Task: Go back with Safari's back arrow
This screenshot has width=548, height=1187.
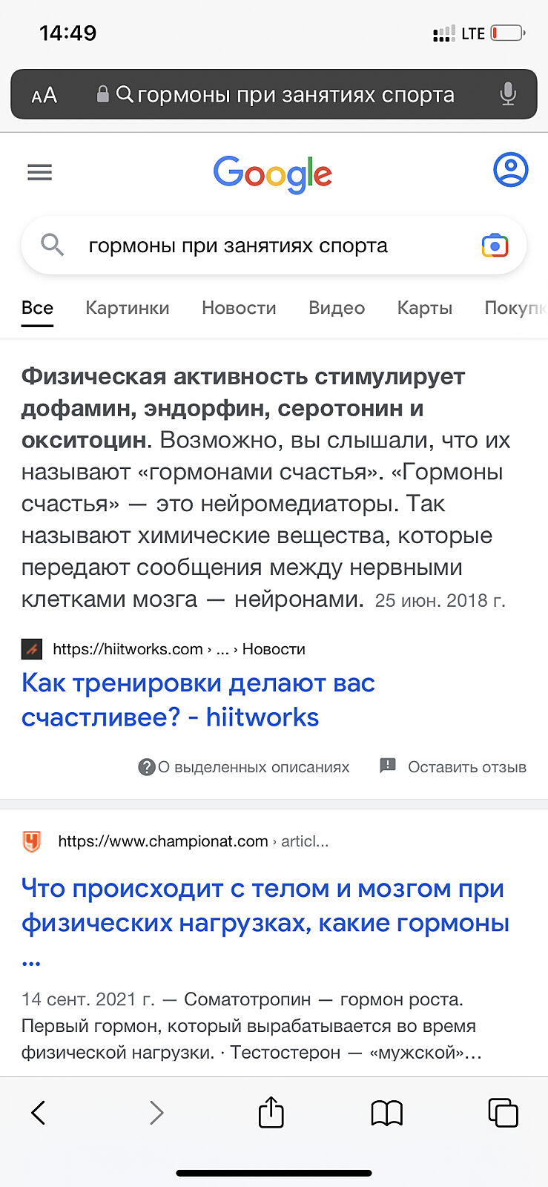Action: (39, 1112)
